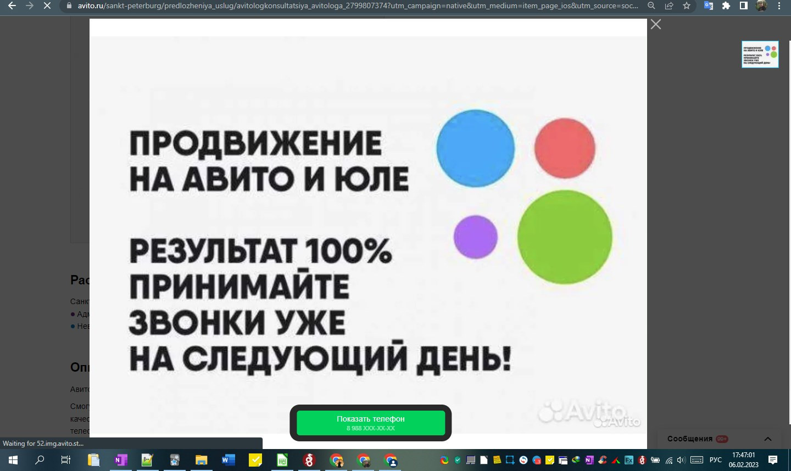Open the Chrome three-dot menu
Viewport: 791px width, 471px height.
[x=779, y=5]
